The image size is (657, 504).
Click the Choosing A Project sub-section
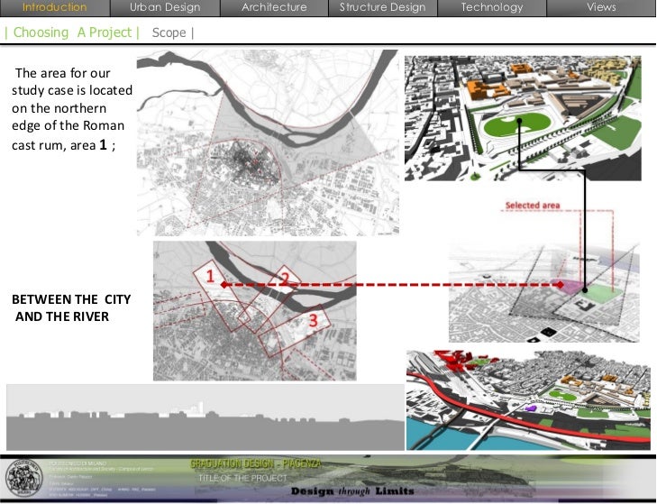pos(72,32)
